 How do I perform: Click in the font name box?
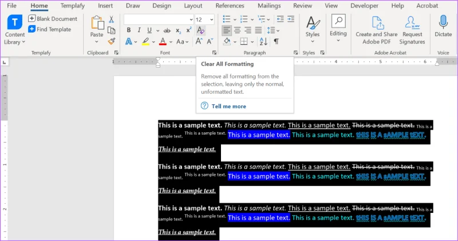pyautogui.click(x=156, y=19)
